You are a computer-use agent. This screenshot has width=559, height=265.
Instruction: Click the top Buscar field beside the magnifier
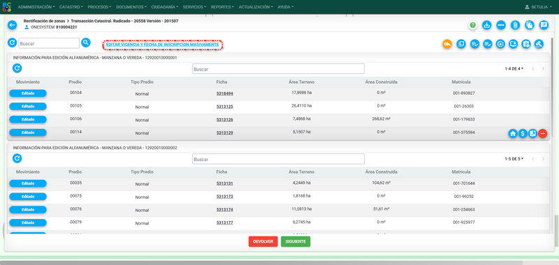point(49,43)
